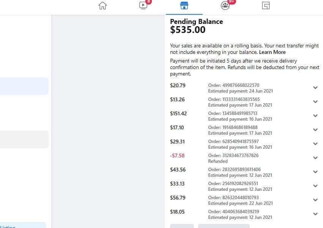Expand the refunded -$7.58 order
This screenshot has width=323, height=228.
315,158
